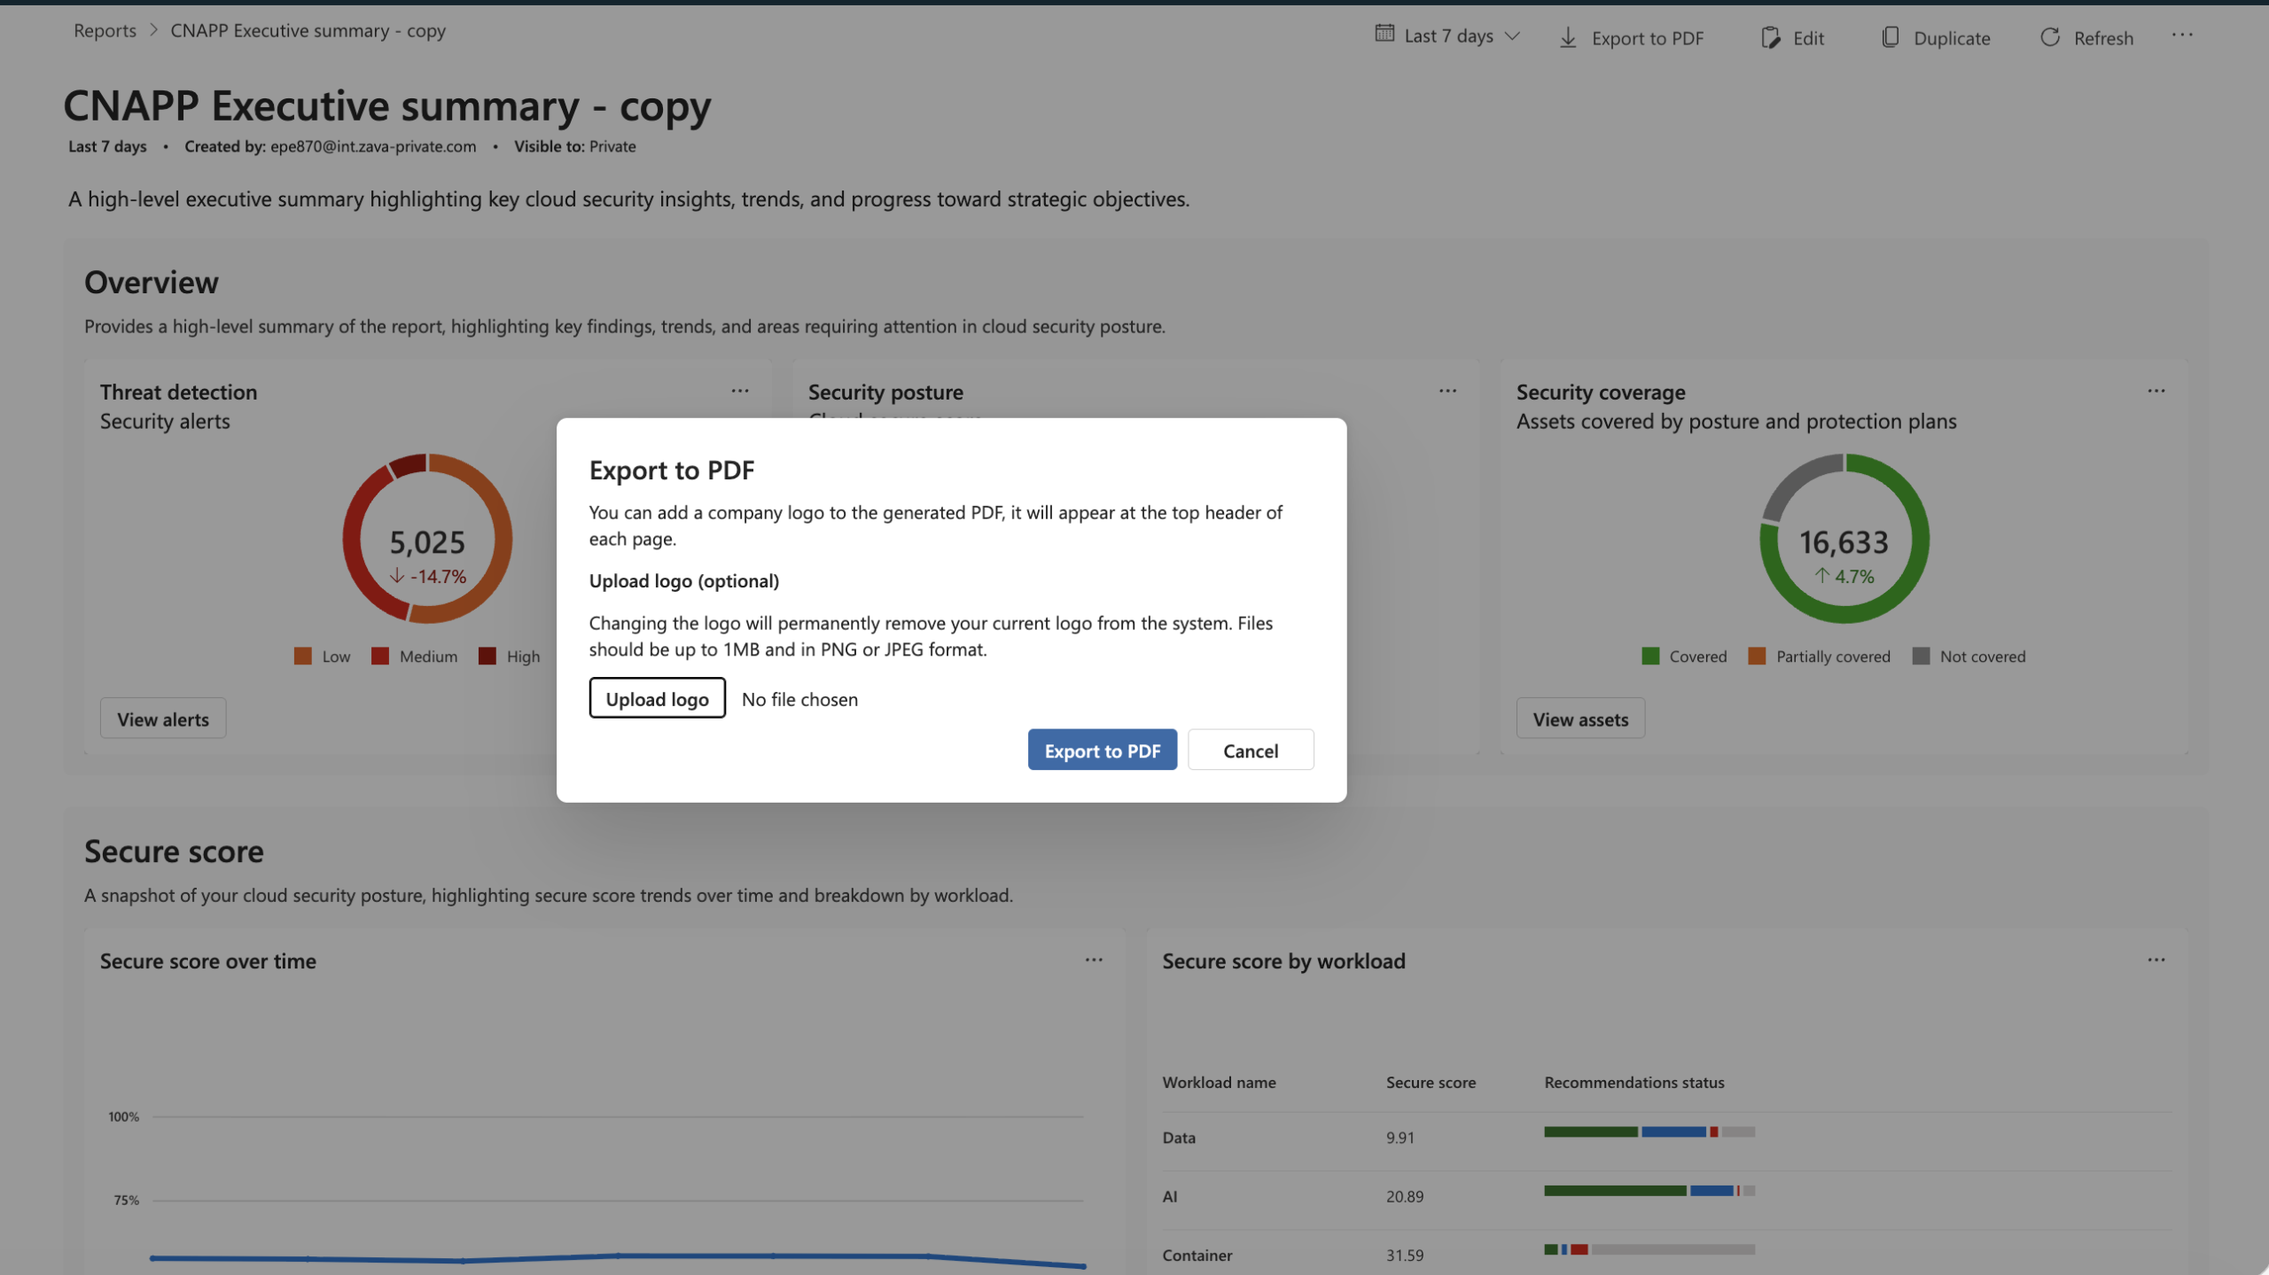Click CNAPP Executive summary - copy breadcrumb
This screenshot has width=2269, height=1275.
308,30
